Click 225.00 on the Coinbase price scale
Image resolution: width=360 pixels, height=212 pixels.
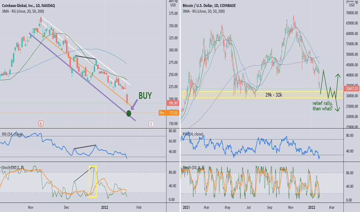(173, 87)
